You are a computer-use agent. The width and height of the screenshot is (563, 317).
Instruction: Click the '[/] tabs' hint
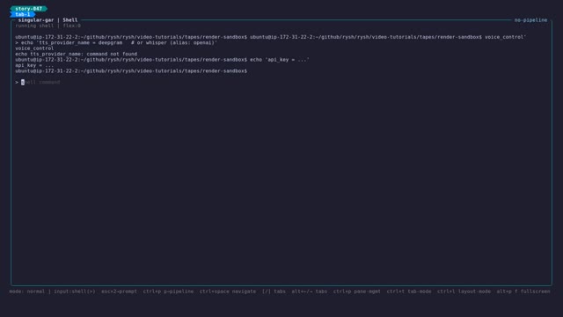(x=274, y=291)
